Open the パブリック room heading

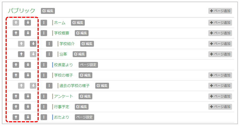[x=22, y=11]
